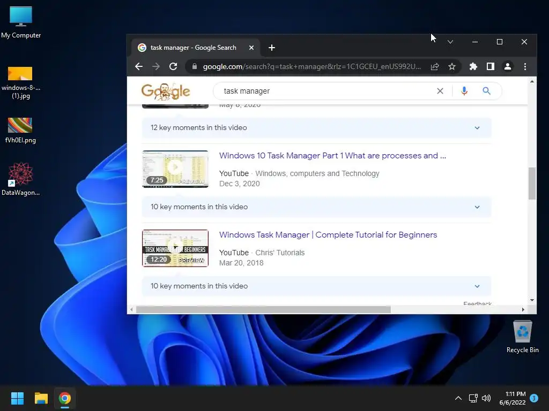The image size is (549, 411).
Task: Close the 'task manager - Google Search' tab
Action: [x=251, y=48]
